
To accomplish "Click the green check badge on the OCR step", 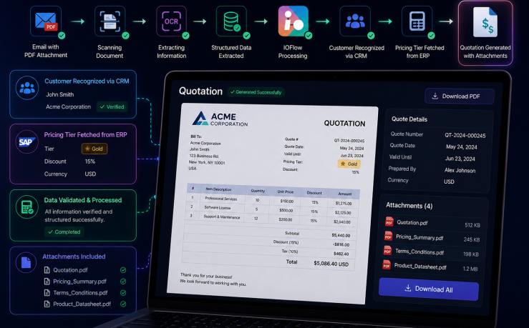I will click(x=185, y=35).
